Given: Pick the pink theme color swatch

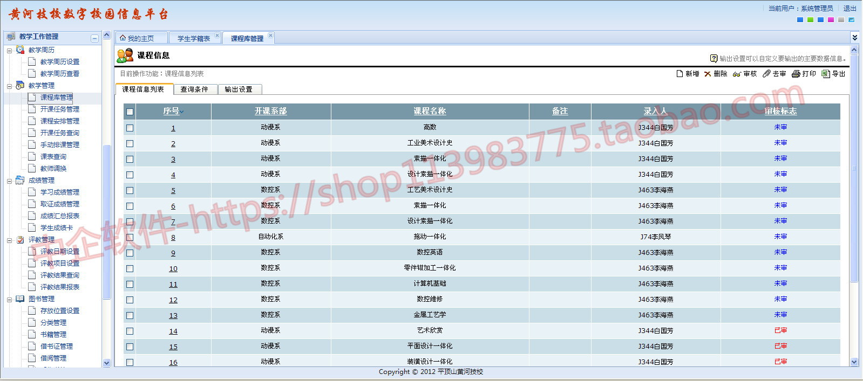Looking at the screenshot, I should (x=831, y=20).
